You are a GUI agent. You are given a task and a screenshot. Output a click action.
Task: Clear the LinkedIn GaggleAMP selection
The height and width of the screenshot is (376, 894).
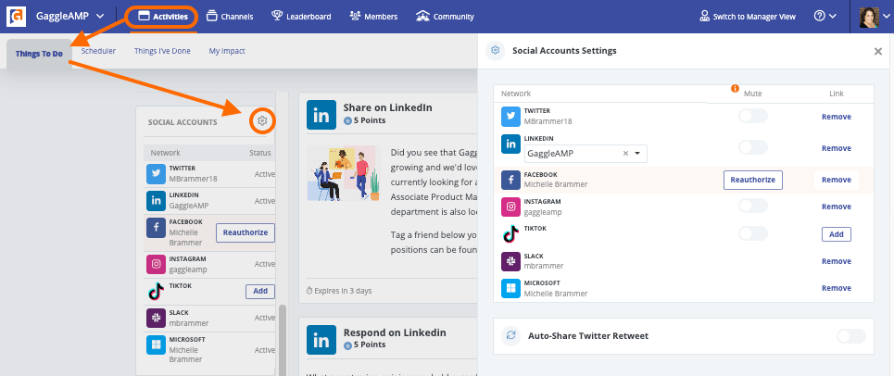(625, 153)
